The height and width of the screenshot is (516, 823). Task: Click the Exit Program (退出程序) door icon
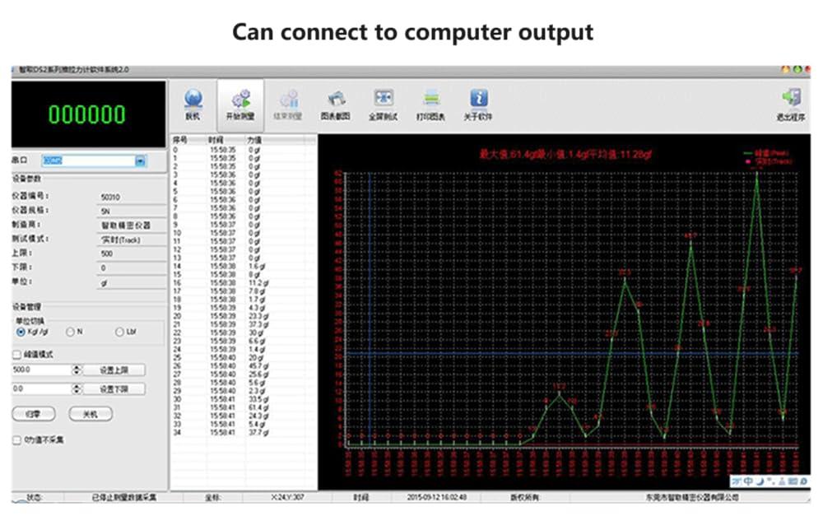(x=791, y=100)
